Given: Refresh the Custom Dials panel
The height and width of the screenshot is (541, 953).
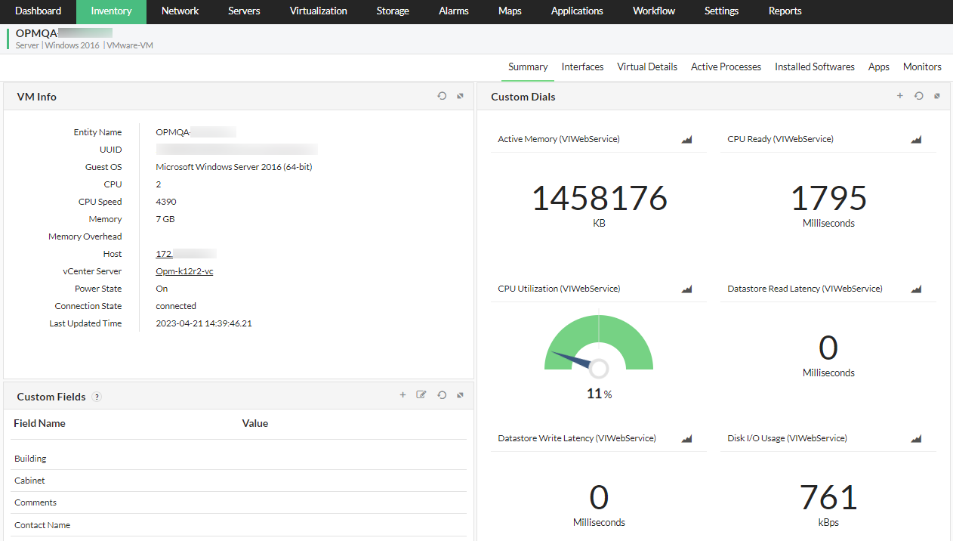Looking at the screenshot, I should pyautogui.click(x=919, y=96).
